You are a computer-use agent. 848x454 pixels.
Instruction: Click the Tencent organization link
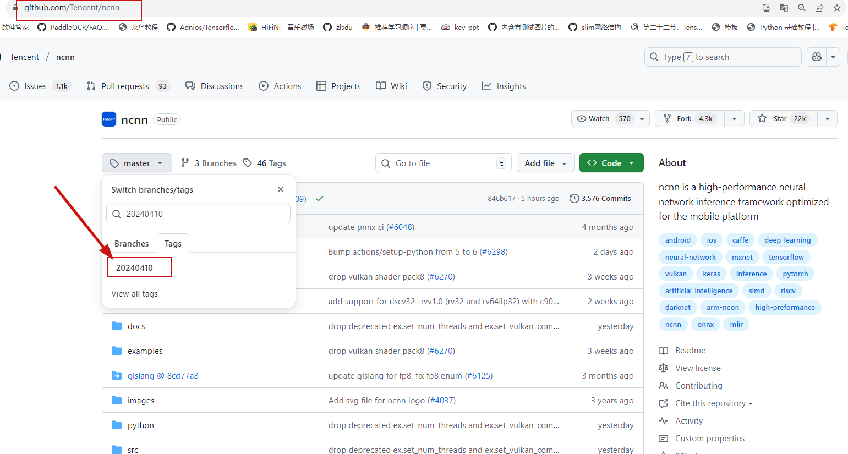point(25,57)
